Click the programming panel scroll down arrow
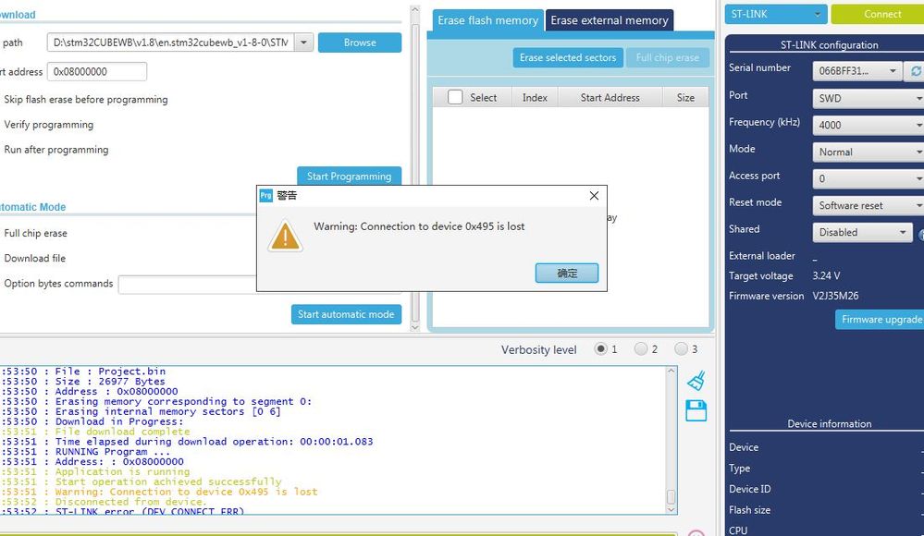Viewport: 924px width, 536px height. tap(415, 327)
